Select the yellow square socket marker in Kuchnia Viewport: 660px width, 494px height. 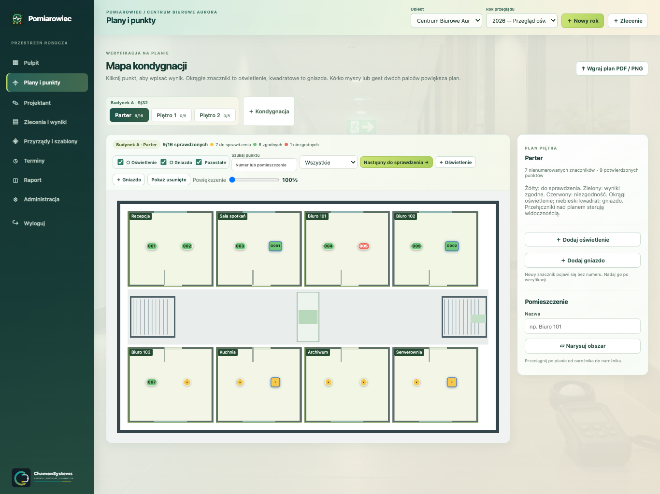pyautogui.click(x=275, y=382)
